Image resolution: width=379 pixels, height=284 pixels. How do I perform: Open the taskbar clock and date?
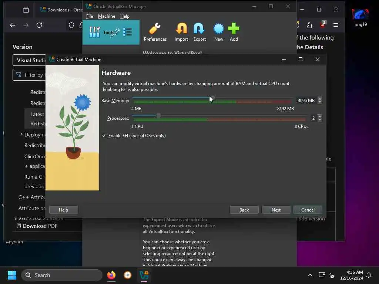(352, 275)
